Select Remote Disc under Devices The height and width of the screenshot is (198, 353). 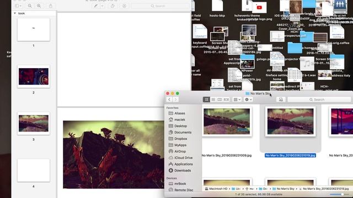pyautogui.click(x=184, y=190)
